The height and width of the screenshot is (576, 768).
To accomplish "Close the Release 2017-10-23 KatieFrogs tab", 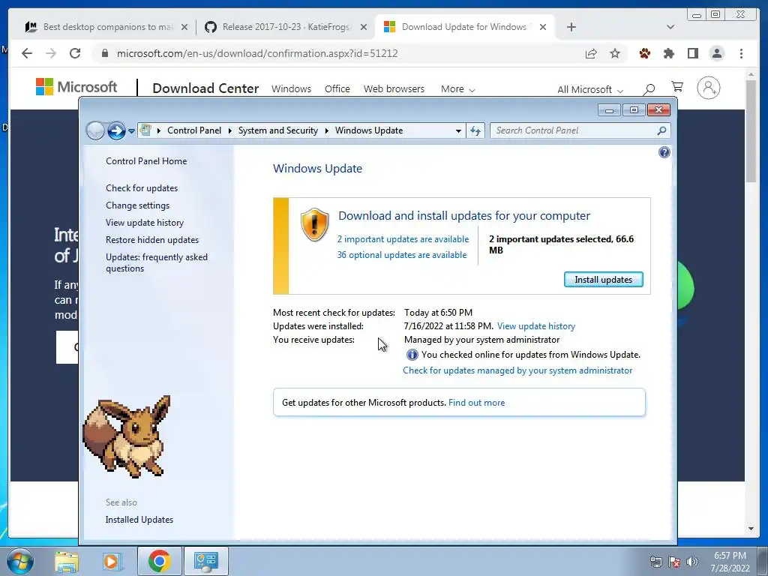I will point(364,27).
